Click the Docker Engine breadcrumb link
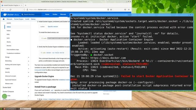Image resolution: width=196 pixels, height=110 pixels. 19,19
